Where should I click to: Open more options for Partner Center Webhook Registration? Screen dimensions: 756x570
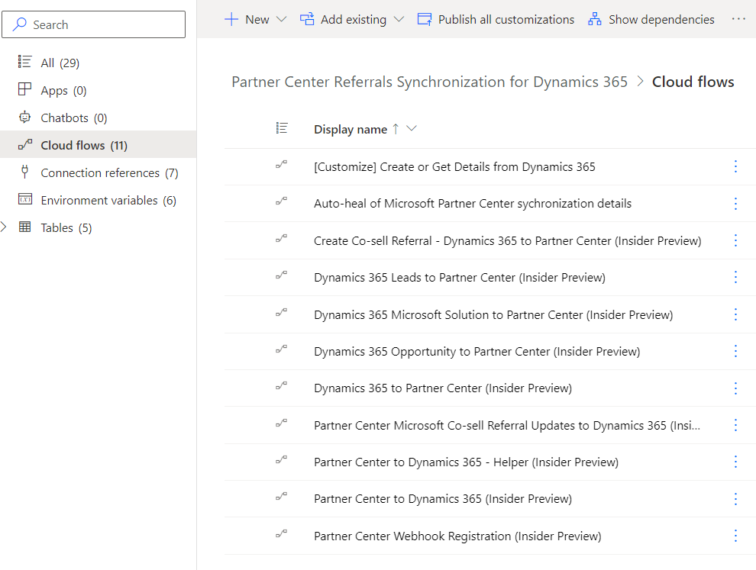pos(735,536)
